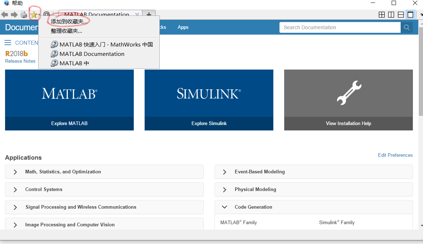Click the Simulink® Family text

tap(337, 222)
